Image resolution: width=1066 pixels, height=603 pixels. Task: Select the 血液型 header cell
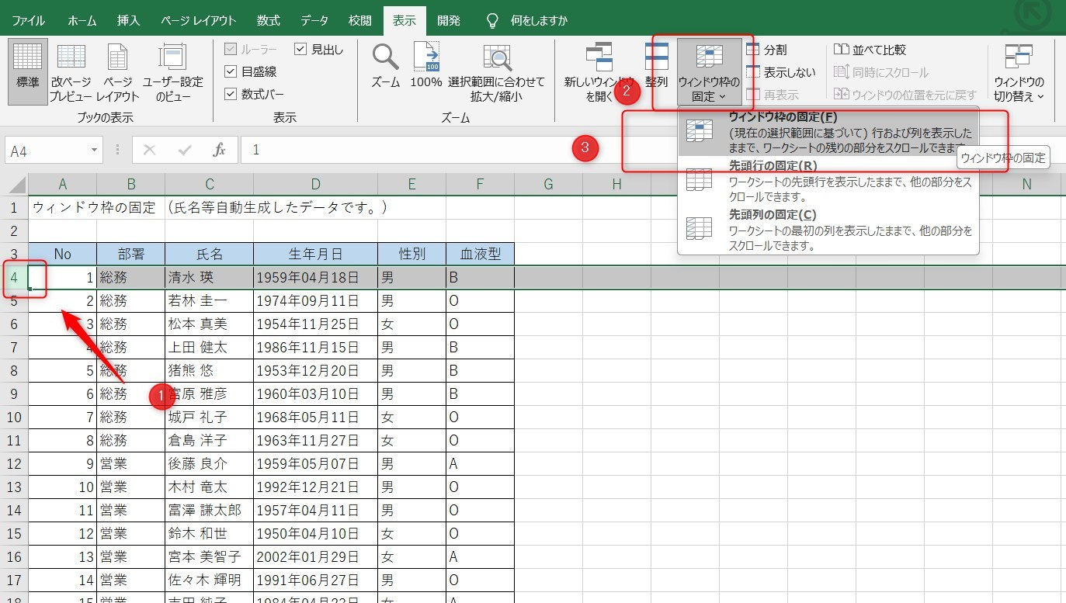[x=480, y=254]
